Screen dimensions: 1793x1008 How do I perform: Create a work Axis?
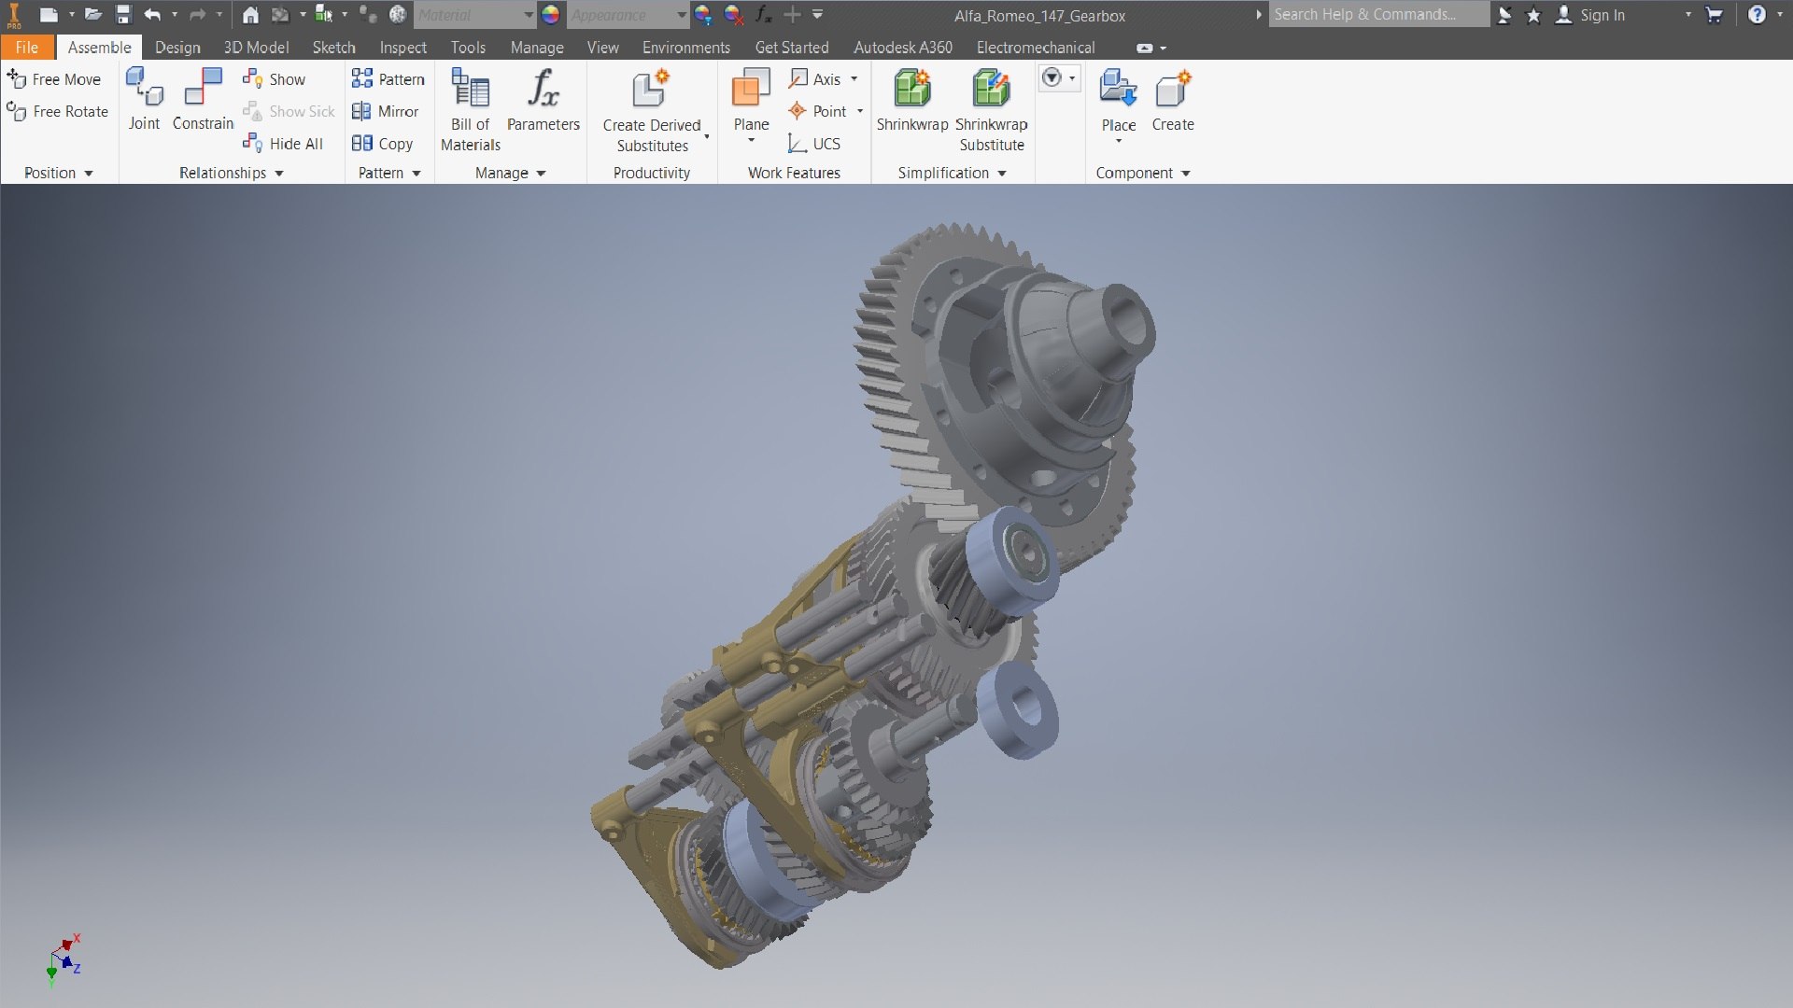[814, 79]
